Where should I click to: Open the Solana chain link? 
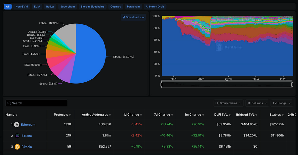[x=27, y=136]
